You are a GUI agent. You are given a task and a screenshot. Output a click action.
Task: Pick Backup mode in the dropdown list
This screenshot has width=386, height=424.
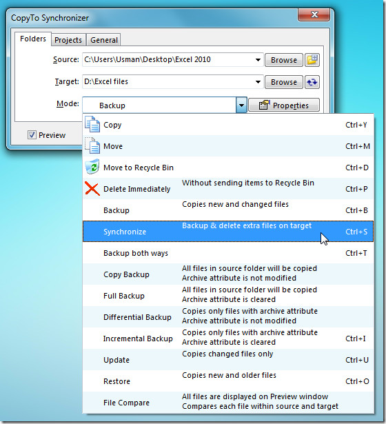pos(228,210)
